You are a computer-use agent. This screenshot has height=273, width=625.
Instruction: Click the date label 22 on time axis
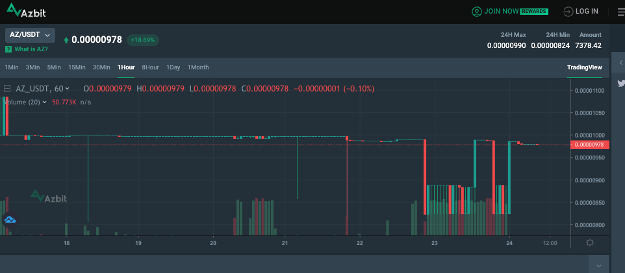tap(359, 243)
